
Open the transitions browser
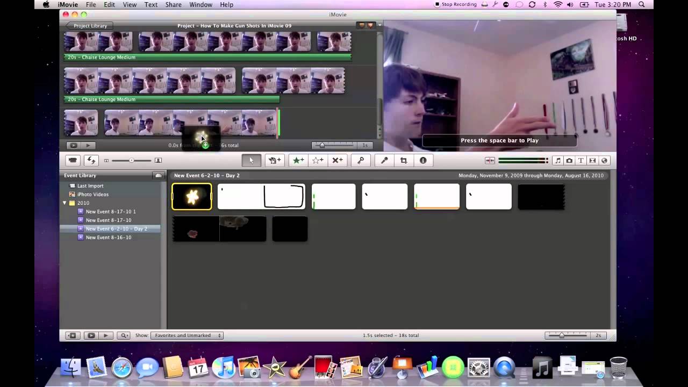point(592,160)
